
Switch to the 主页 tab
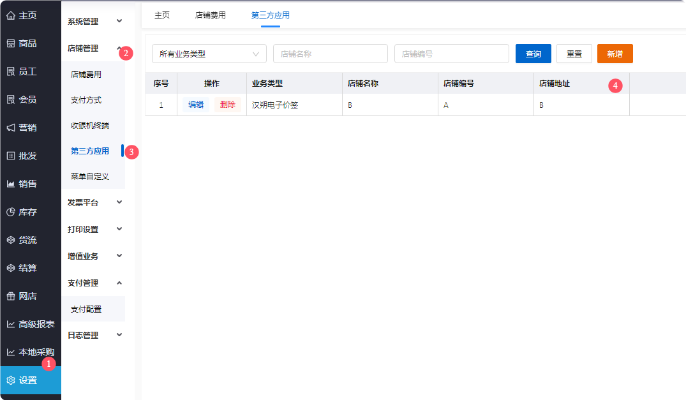tap(162, 15)
